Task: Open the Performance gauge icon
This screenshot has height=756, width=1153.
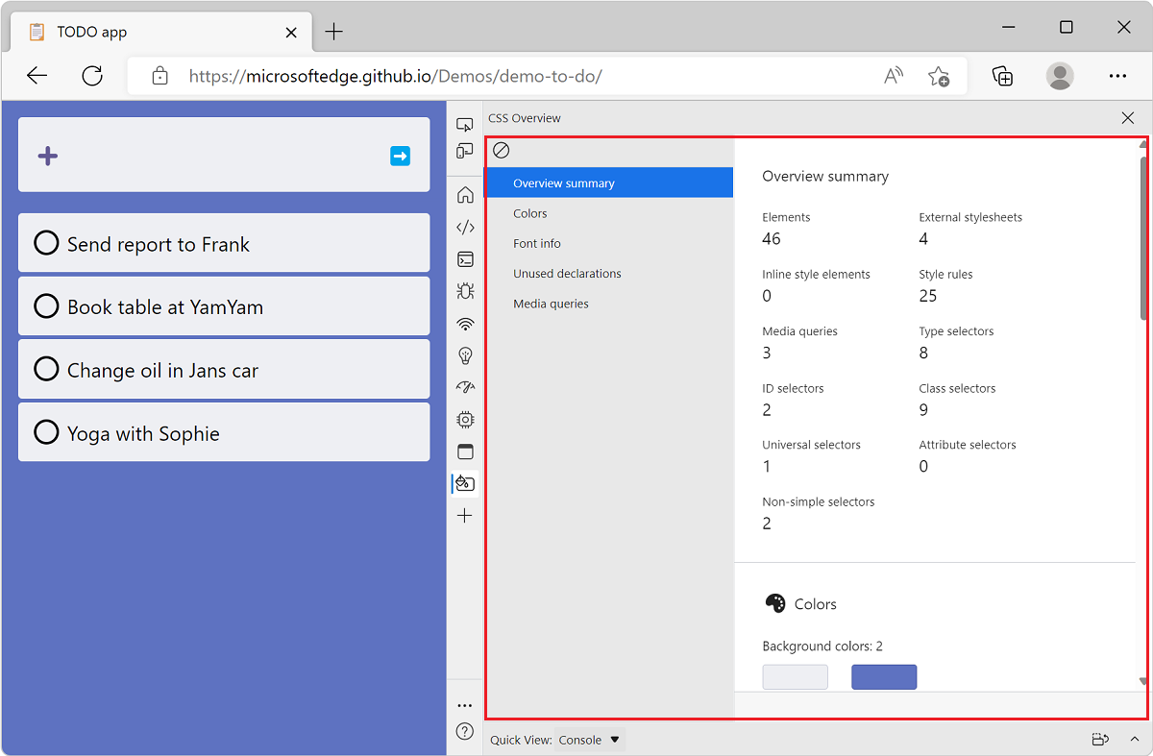Action: click(x=464, y=386)
